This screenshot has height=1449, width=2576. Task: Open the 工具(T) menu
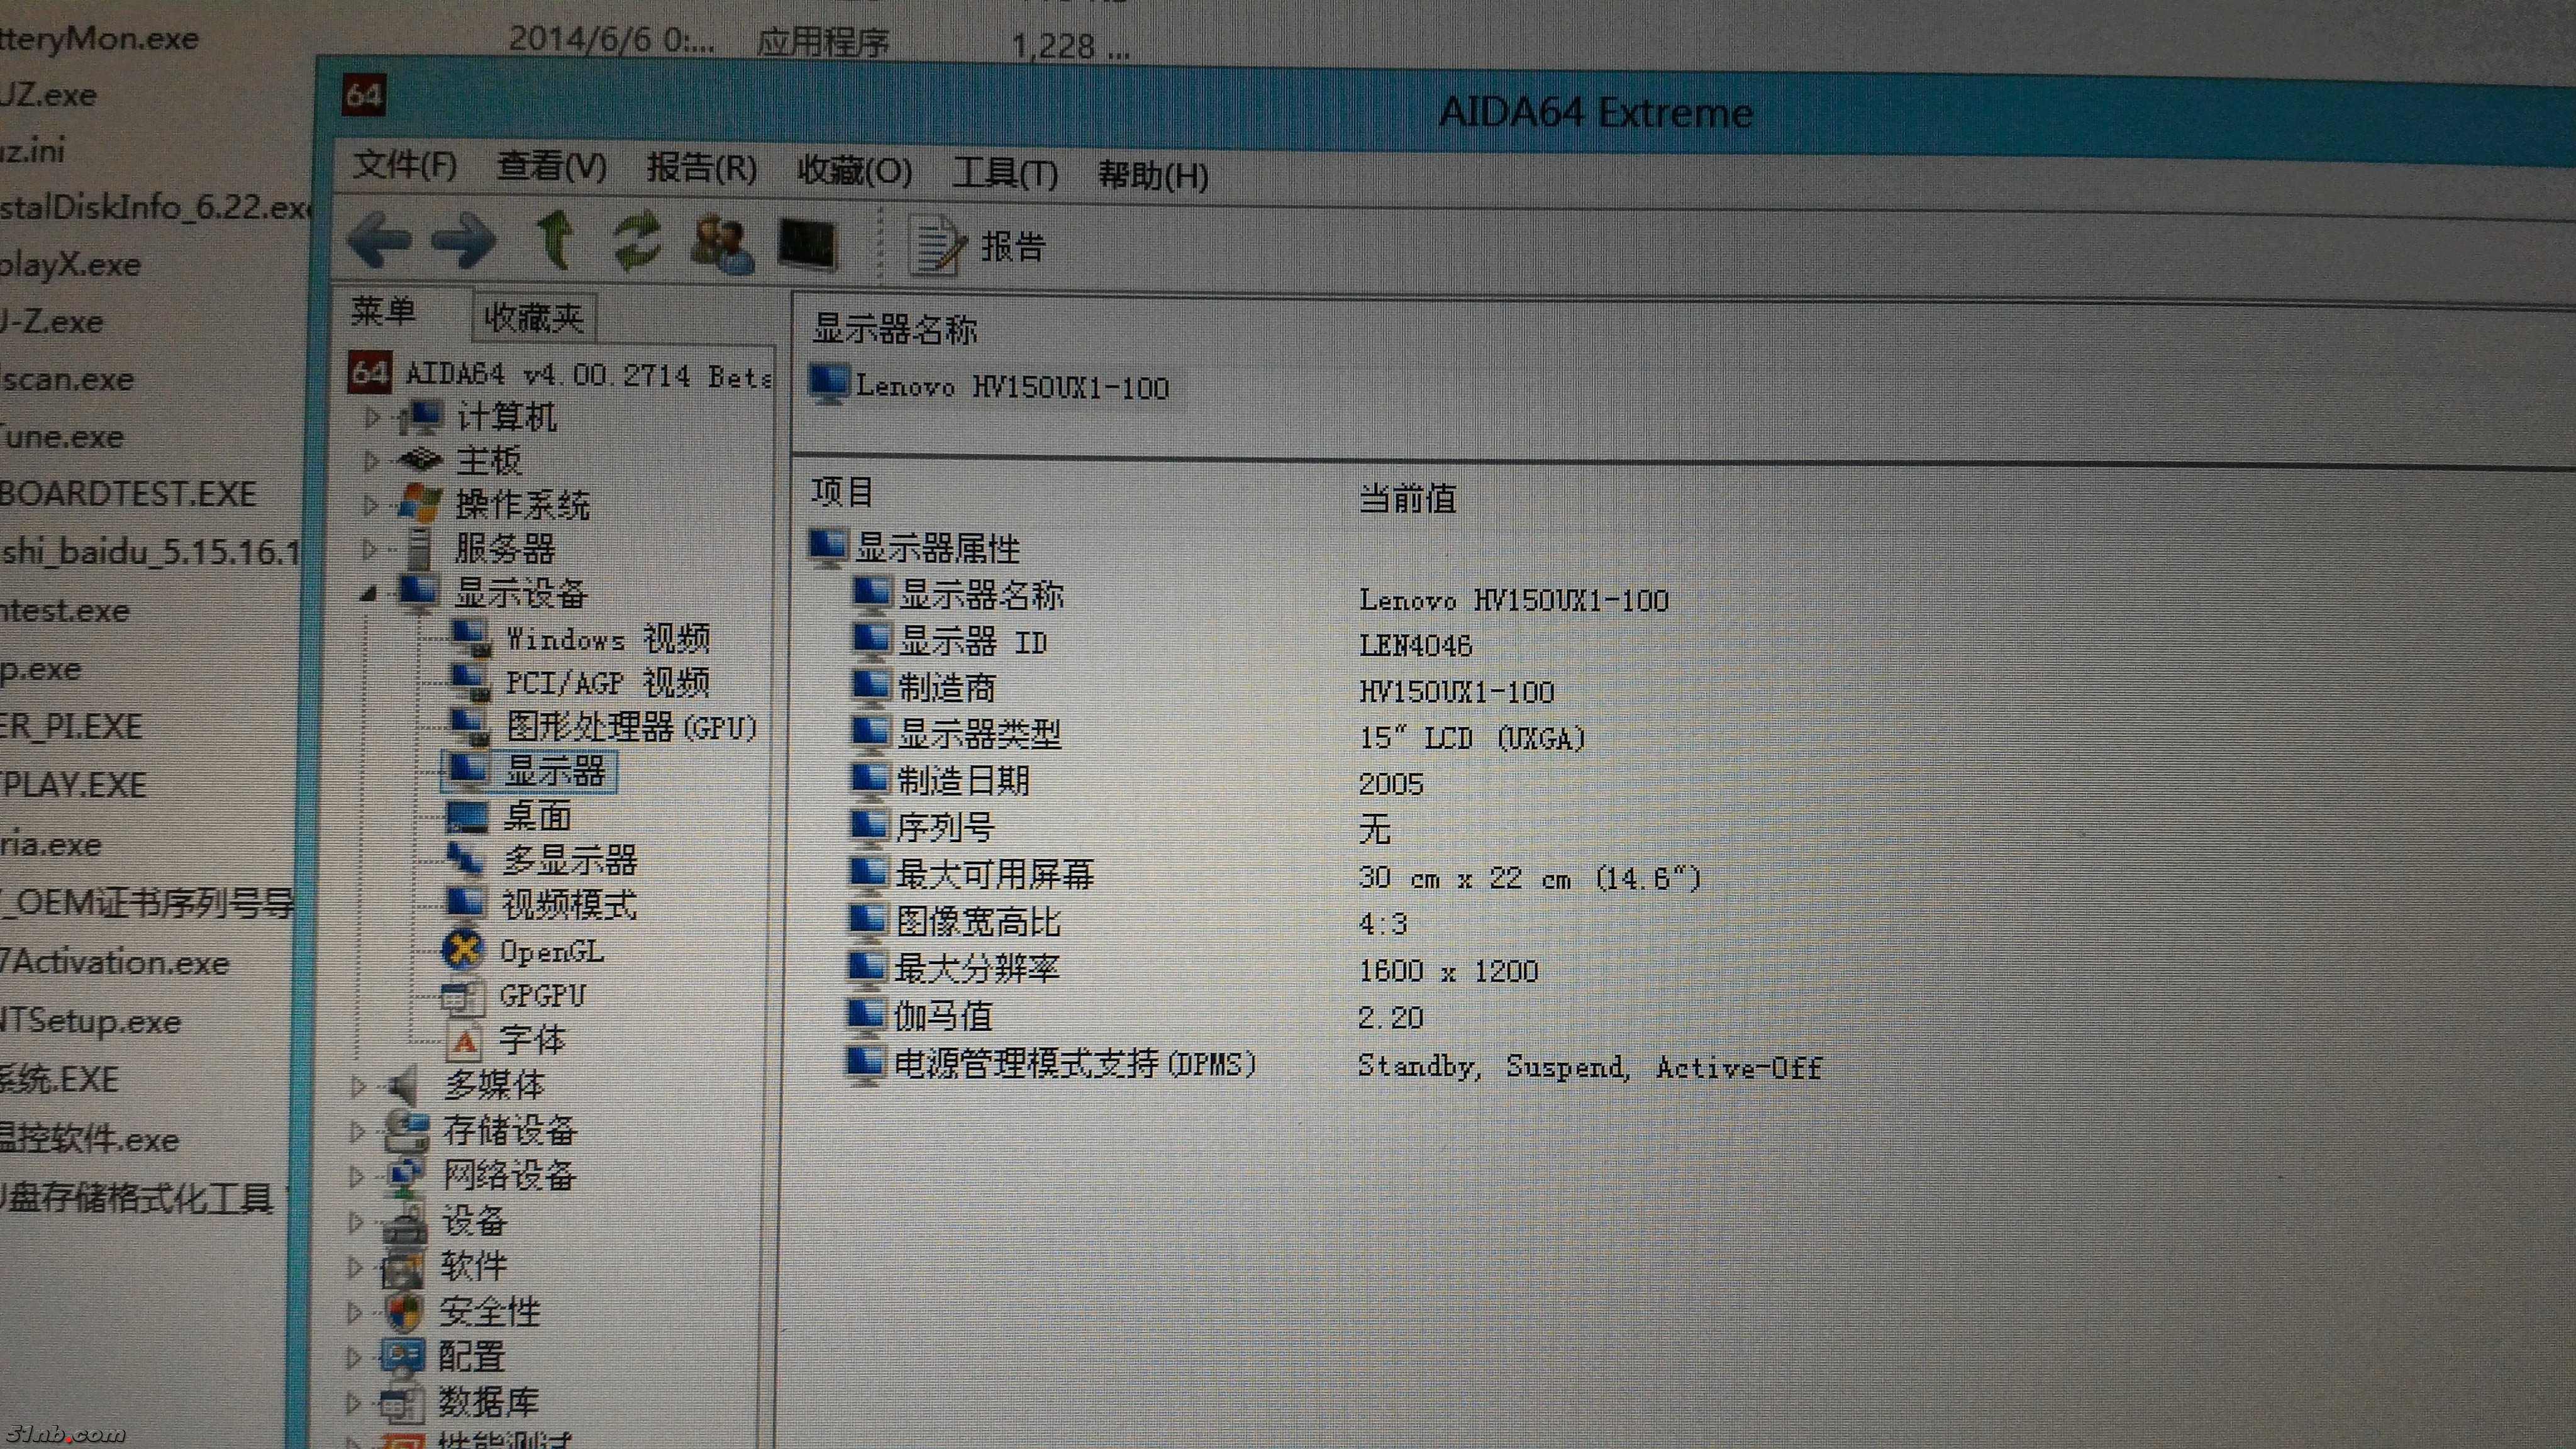[x=1004, y=173]
